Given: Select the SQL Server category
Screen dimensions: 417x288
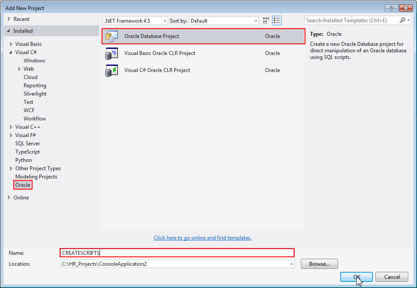Looking at the screenshot, I should (28, 143).
